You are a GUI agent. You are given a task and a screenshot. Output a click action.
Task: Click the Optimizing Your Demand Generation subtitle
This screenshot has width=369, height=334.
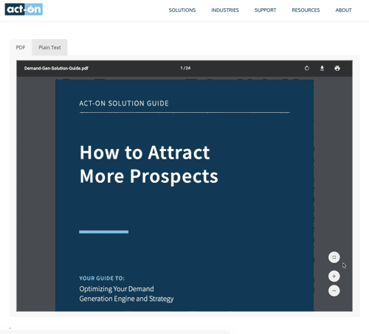click(126, 293)
